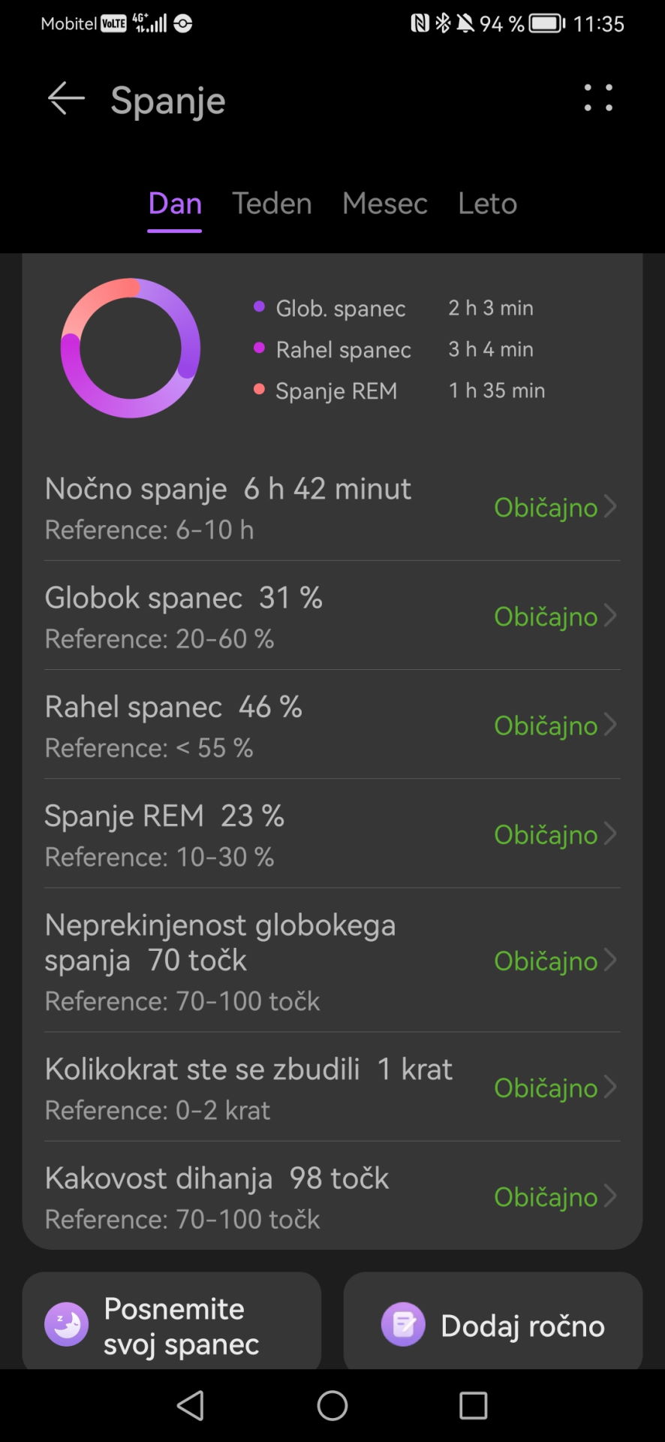Expand Nočno spanje details chevron
Image resolution: width=665 pixels, height=1442 pixels.
610,507
